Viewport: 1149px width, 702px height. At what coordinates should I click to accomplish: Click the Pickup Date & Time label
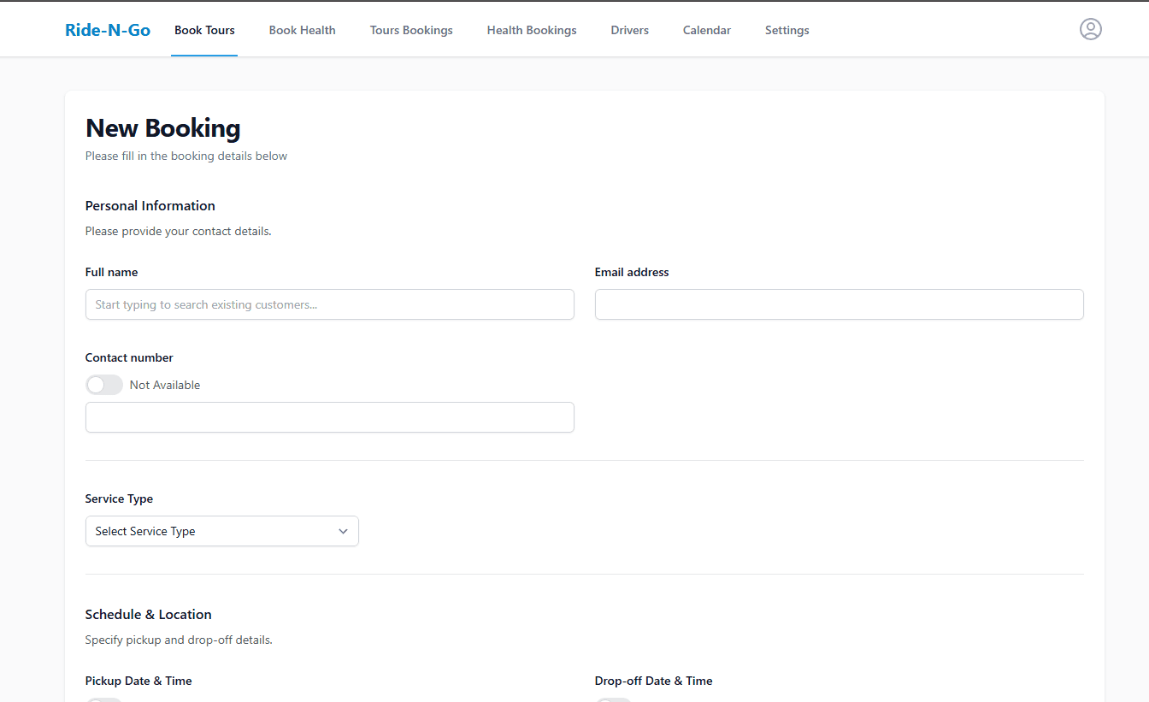point(138,681)
